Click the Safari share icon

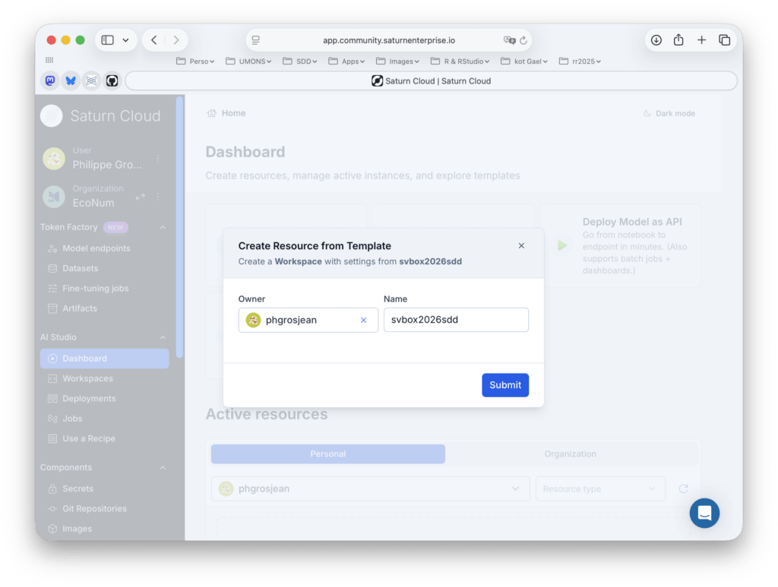[x=678, y=40]
